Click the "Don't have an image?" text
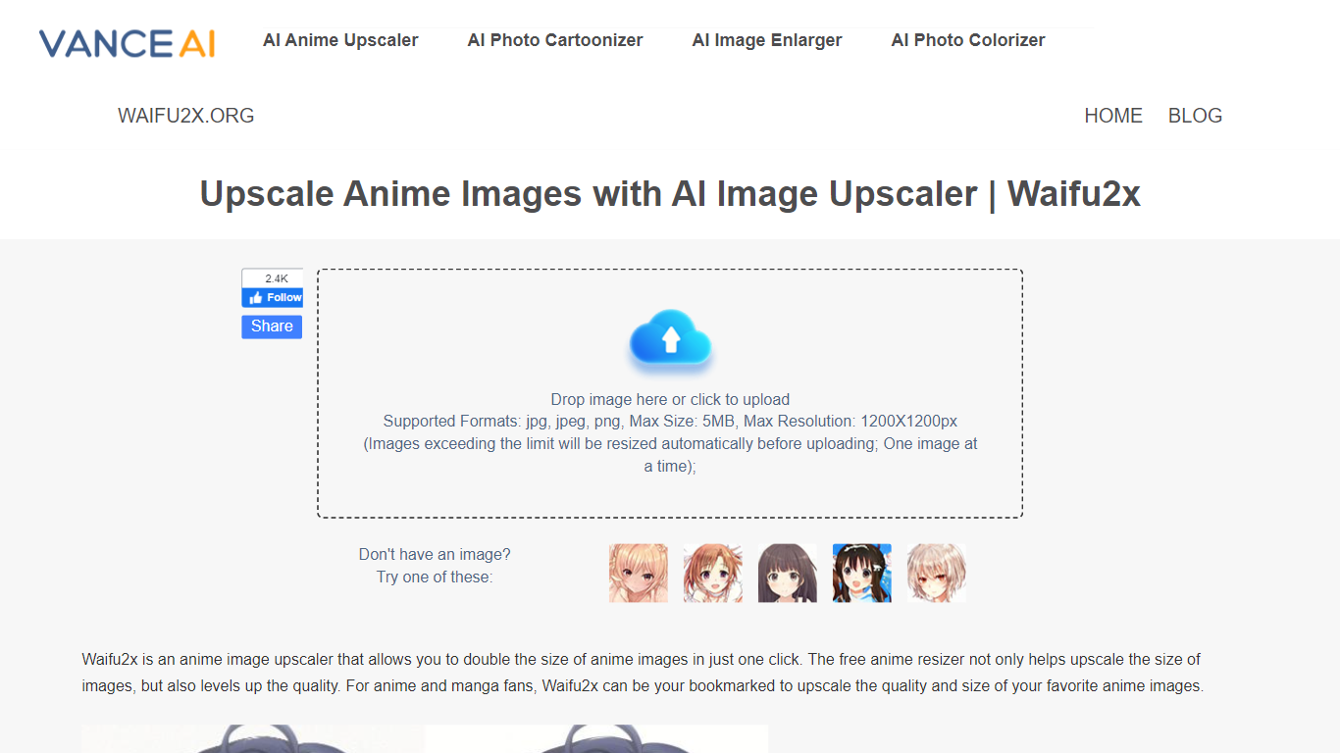This screenshot has height=753, width=1340. pos(435,554)
